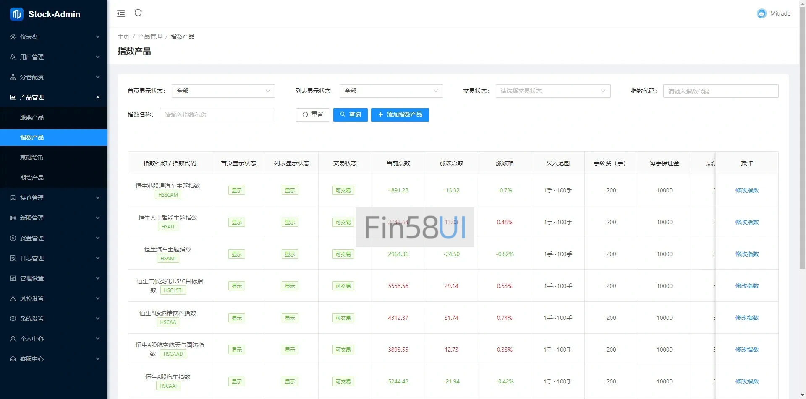Select 期货产品 in the sidebar submenu
806x399 pixels.
click(x=32, y=178)
